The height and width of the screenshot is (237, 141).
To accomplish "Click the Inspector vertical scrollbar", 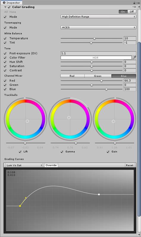I will pyautogui.click(x=139, y=129).
